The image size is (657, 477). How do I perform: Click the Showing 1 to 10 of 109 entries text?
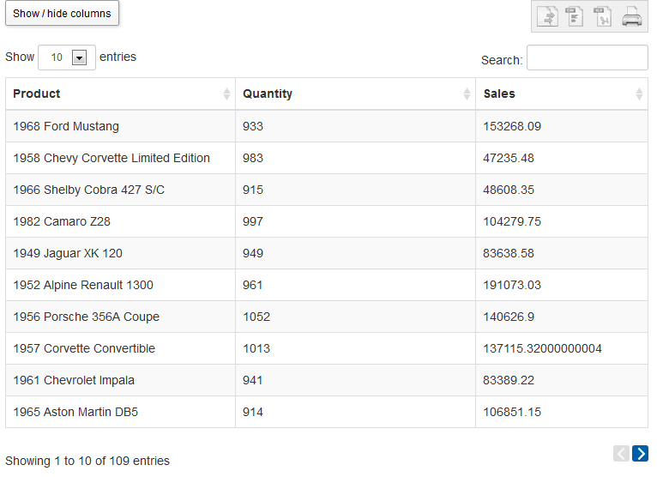pyautogui.click(x=87, y=461)
